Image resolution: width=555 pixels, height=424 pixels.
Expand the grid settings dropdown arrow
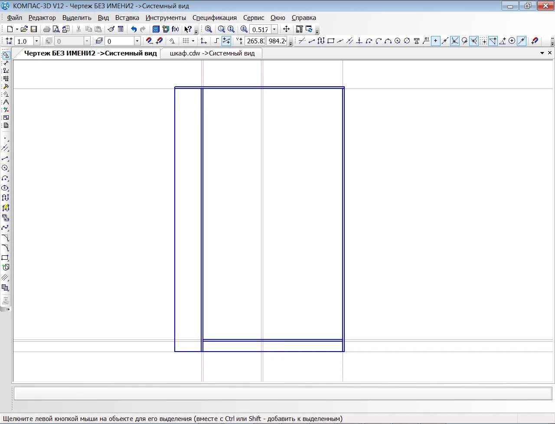[193, 41]
